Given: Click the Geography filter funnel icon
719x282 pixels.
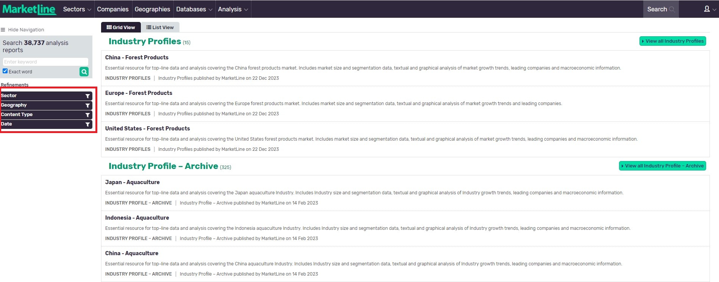Looking at the screenshot, I should point(87,105).
